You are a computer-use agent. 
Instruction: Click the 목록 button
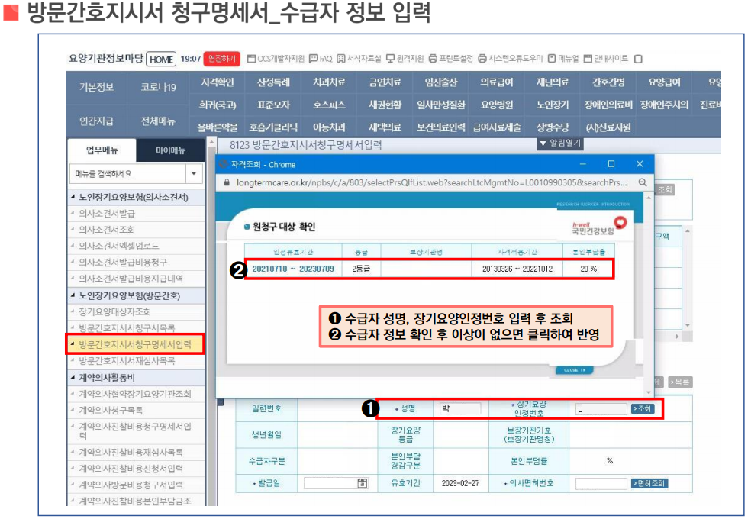(680, 382)
